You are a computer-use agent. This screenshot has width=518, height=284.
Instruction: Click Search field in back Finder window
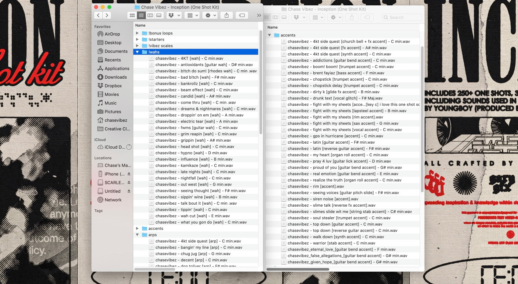[402, 17]
